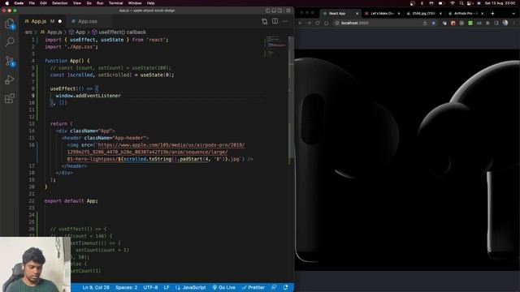
Task: Bookmark this page with star icon
Action: coord(433,24)
